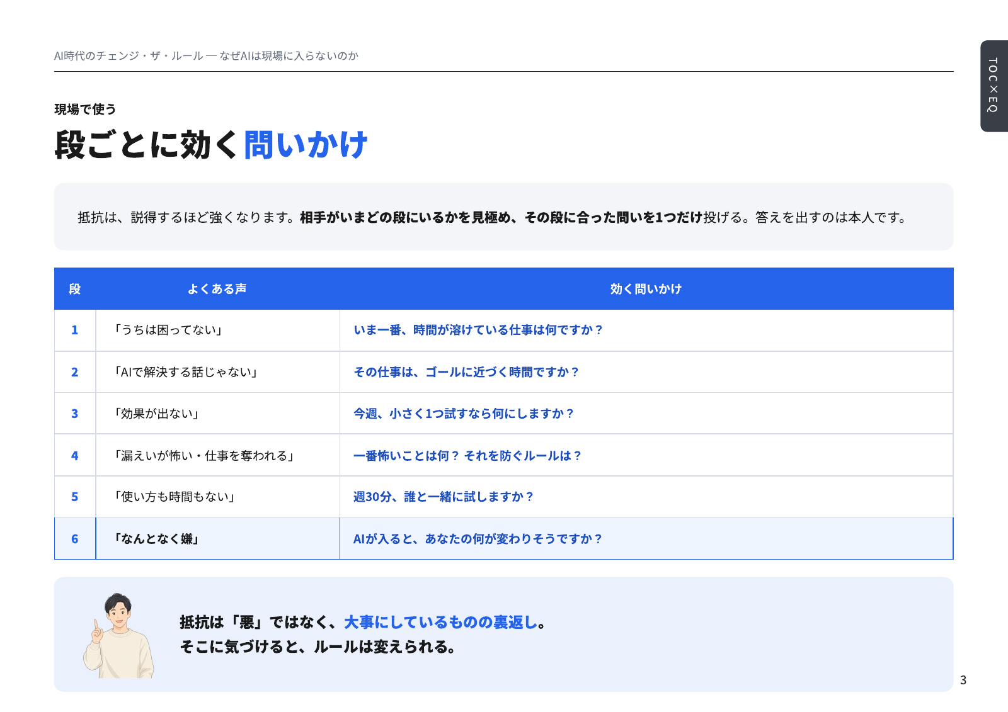Click the blue phrase '大事にしているものの裏返し'
The width and height of the screenshot is (1008, 712).
point(440,622)
